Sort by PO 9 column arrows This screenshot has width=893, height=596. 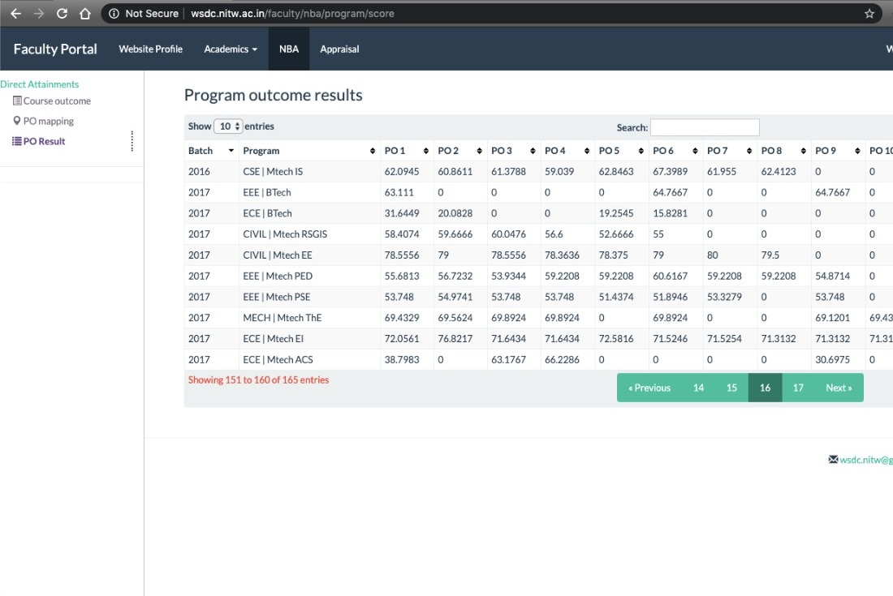858,151
